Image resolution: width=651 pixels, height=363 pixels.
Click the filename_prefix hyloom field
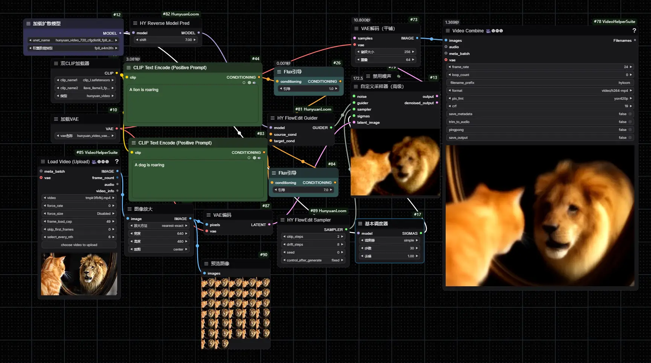click(540, 83)
